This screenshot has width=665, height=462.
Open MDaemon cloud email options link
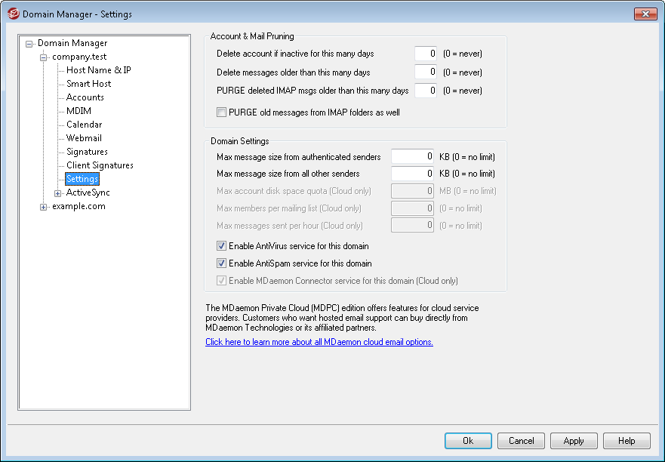tap(319, 342)
